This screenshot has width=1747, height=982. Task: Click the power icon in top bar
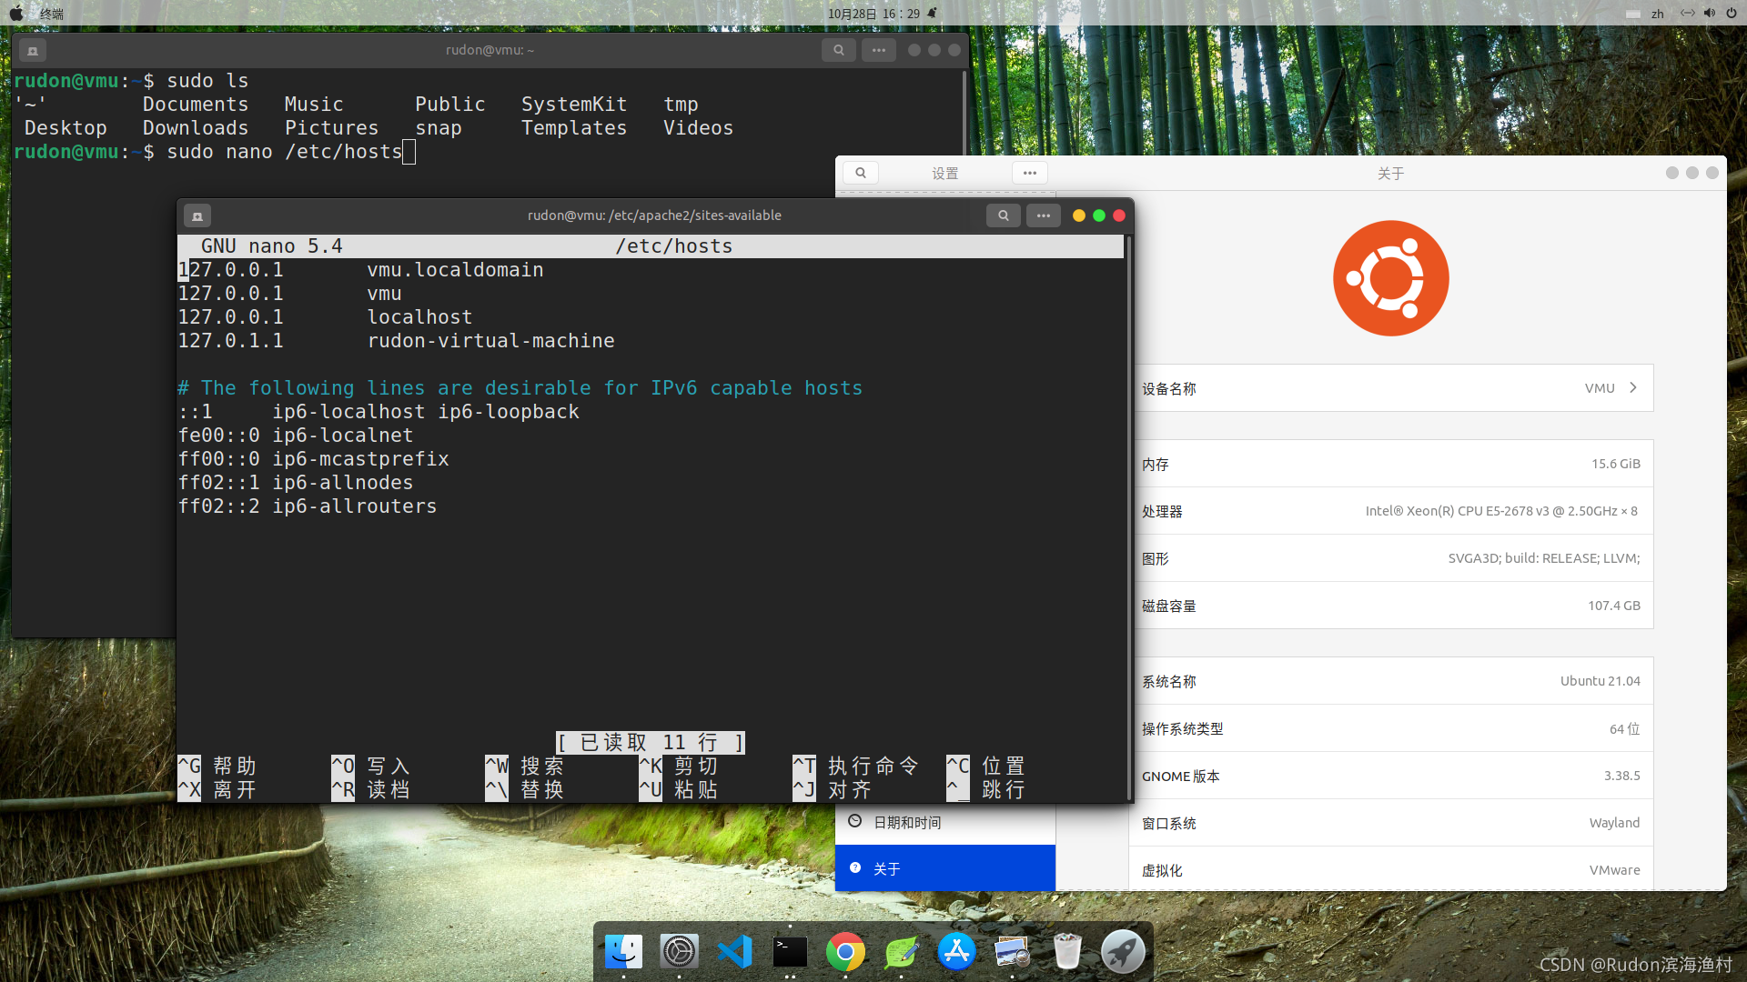point(1732,14)
